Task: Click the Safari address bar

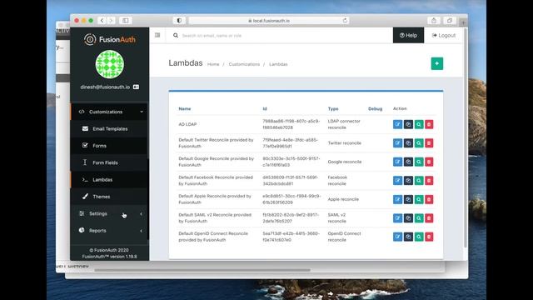Action: tap(269, 21)
